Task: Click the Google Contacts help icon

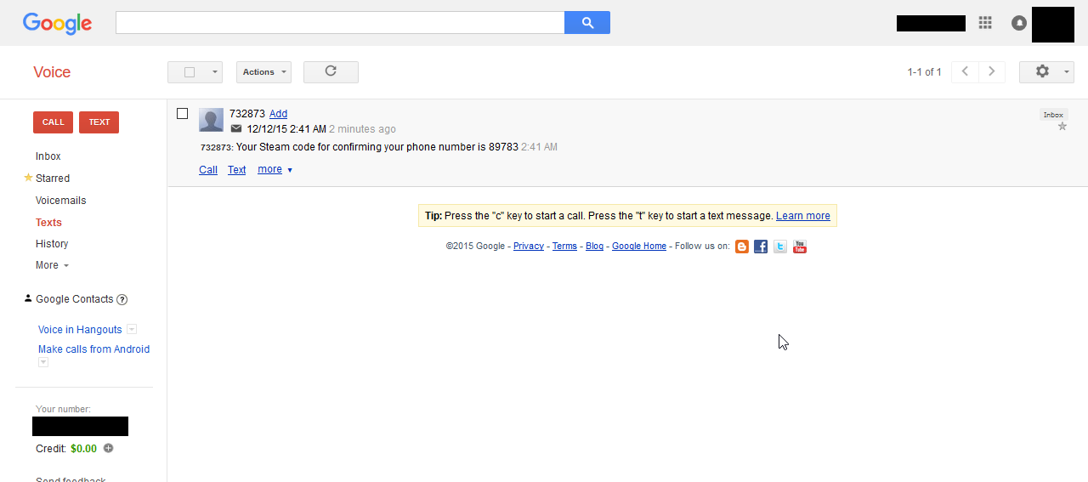Action: click(x=122, y=299)
